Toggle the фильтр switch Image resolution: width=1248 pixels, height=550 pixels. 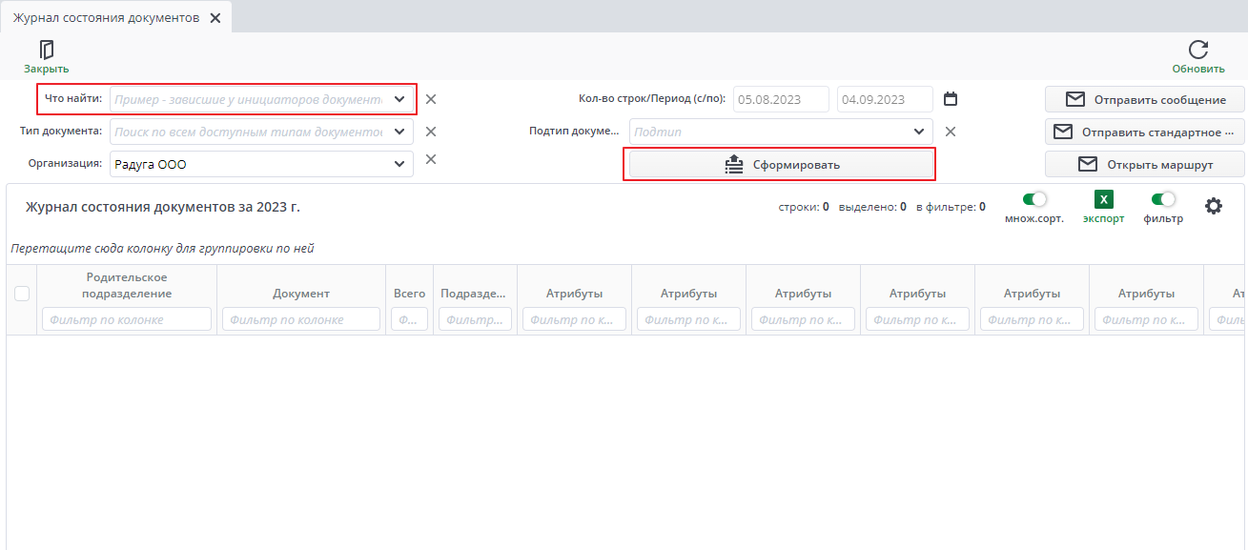point(1163,199)
